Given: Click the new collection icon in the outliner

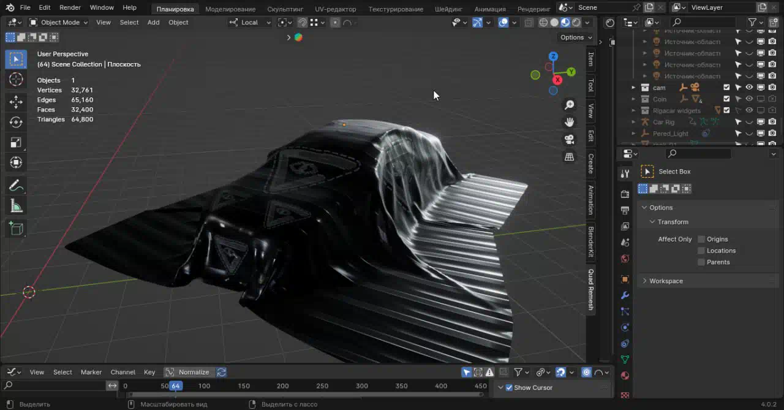Looking at the screenshot, I should tap(773, 22).
